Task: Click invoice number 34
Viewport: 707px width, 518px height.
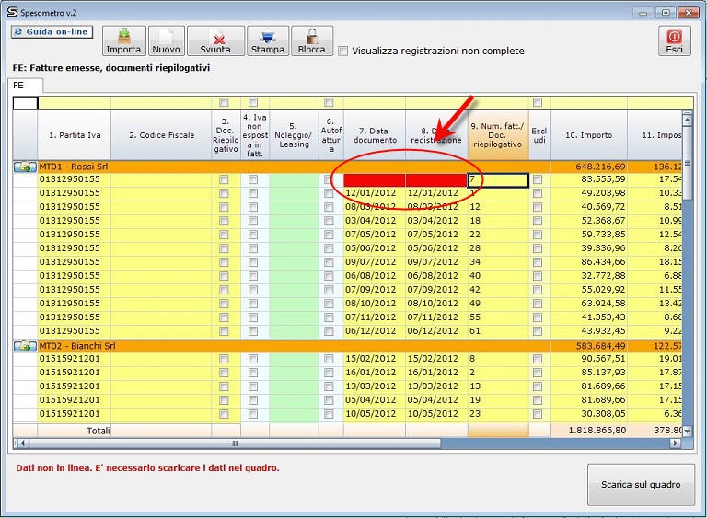Action: tap(475, 262)
